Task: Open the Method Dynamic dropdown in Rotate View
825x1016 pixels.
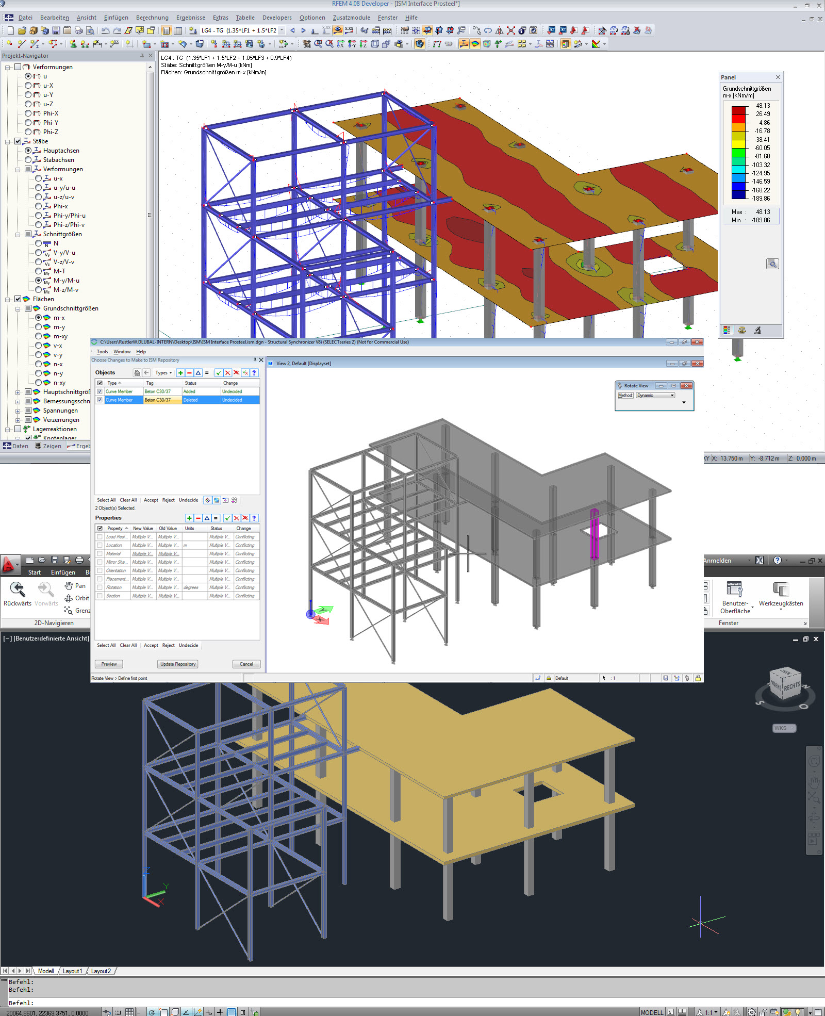Action: click(655, 395)
